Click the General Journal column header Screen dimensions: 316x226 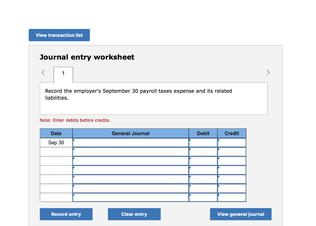coord(130,133)
